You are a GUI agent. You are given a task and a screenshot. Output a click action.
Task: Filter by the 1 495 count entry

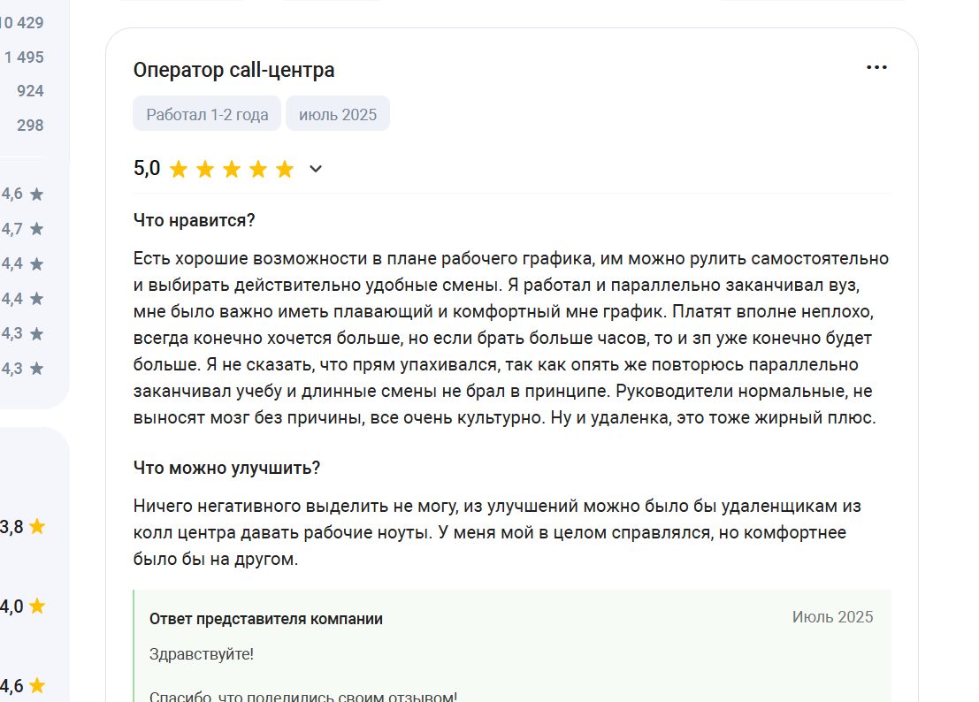coord(24,57)
